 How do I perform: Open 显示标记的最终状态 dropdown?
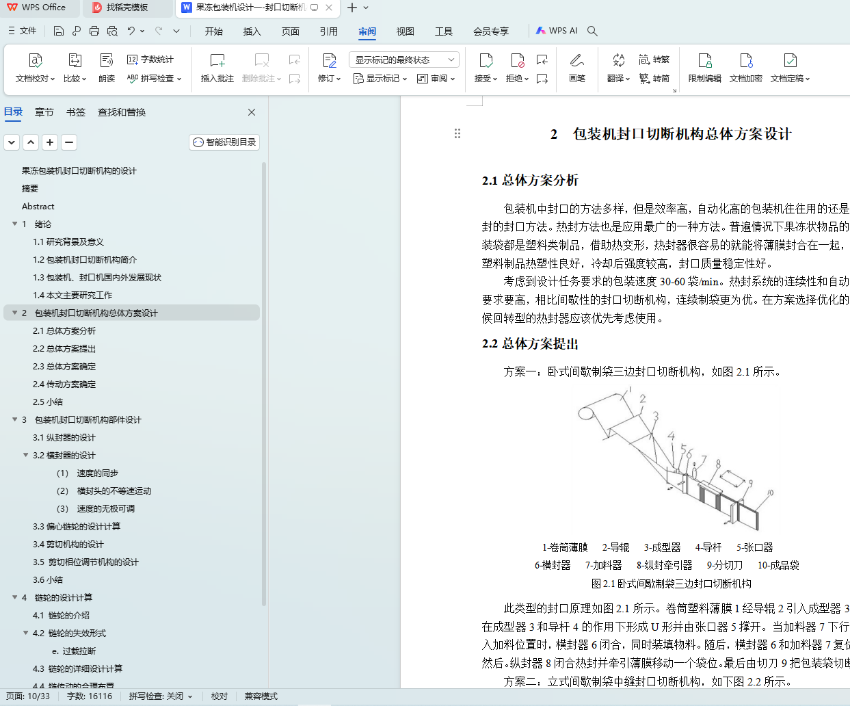pyautogui.click(x=404, y=60)
